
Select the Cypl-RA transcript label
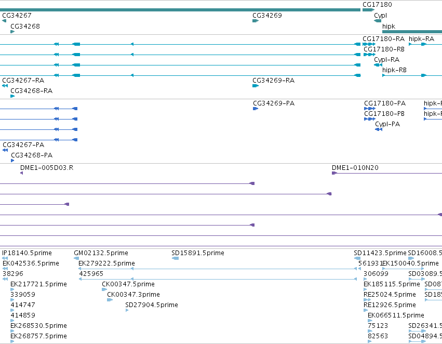(x=386, y=60)
